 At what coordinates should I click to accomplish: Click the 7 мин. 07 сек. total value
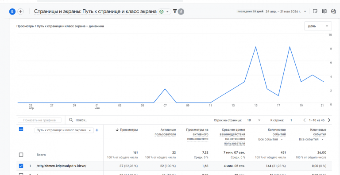point(234,152)
